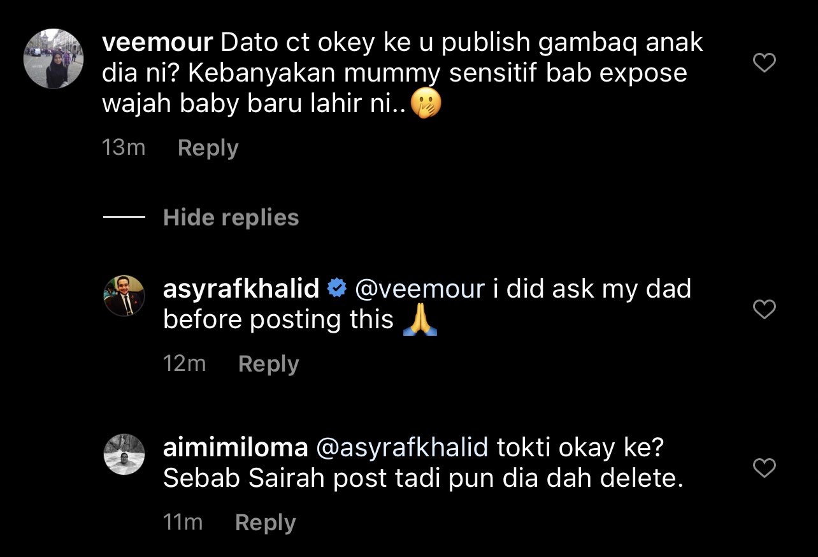Click the 11m timestamp under aimimiloma's reply
This screenshot has height=557, width=818.
click(183, 523)
